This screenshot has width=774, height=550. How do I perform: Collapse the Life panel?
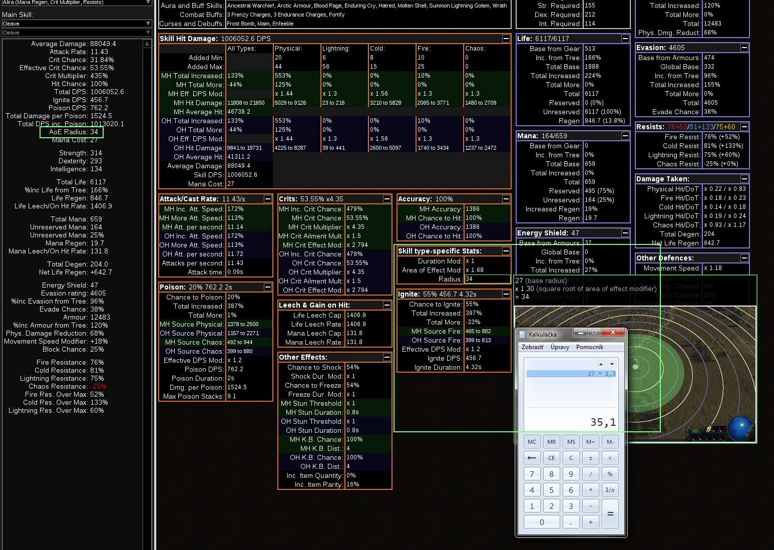625,38
